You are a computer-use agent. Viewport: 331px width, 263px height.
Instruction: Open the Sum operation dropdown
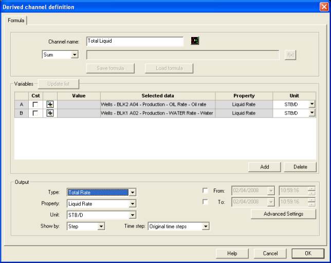(x=75, y=55)
